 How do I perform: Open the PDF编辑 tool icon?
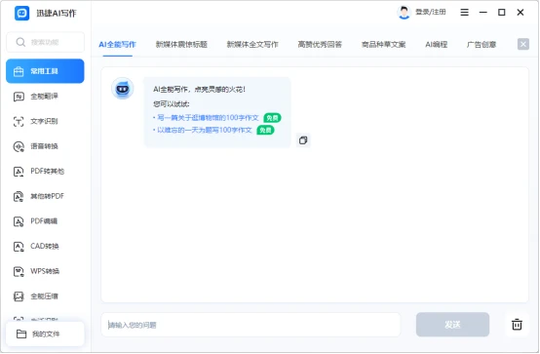[x=19, y=221]
